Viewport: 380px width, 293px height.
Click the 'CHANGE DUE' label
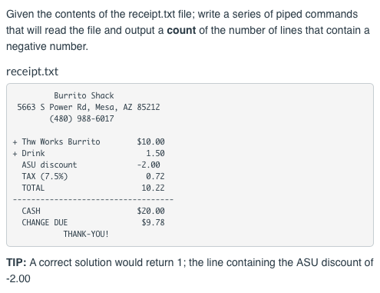(x=45, y=222)
